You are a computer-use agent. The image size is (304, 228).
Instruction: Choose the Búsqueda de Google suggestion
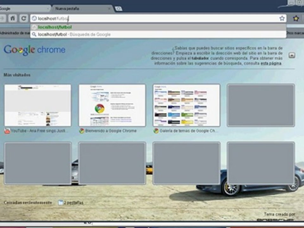click(x=158, y=35)
